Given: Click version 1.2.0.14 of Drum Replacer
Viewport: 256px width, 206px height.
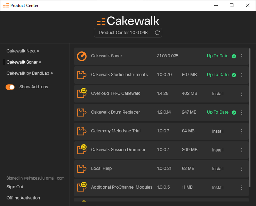Looking at the screenshot, I should (164, 112).
